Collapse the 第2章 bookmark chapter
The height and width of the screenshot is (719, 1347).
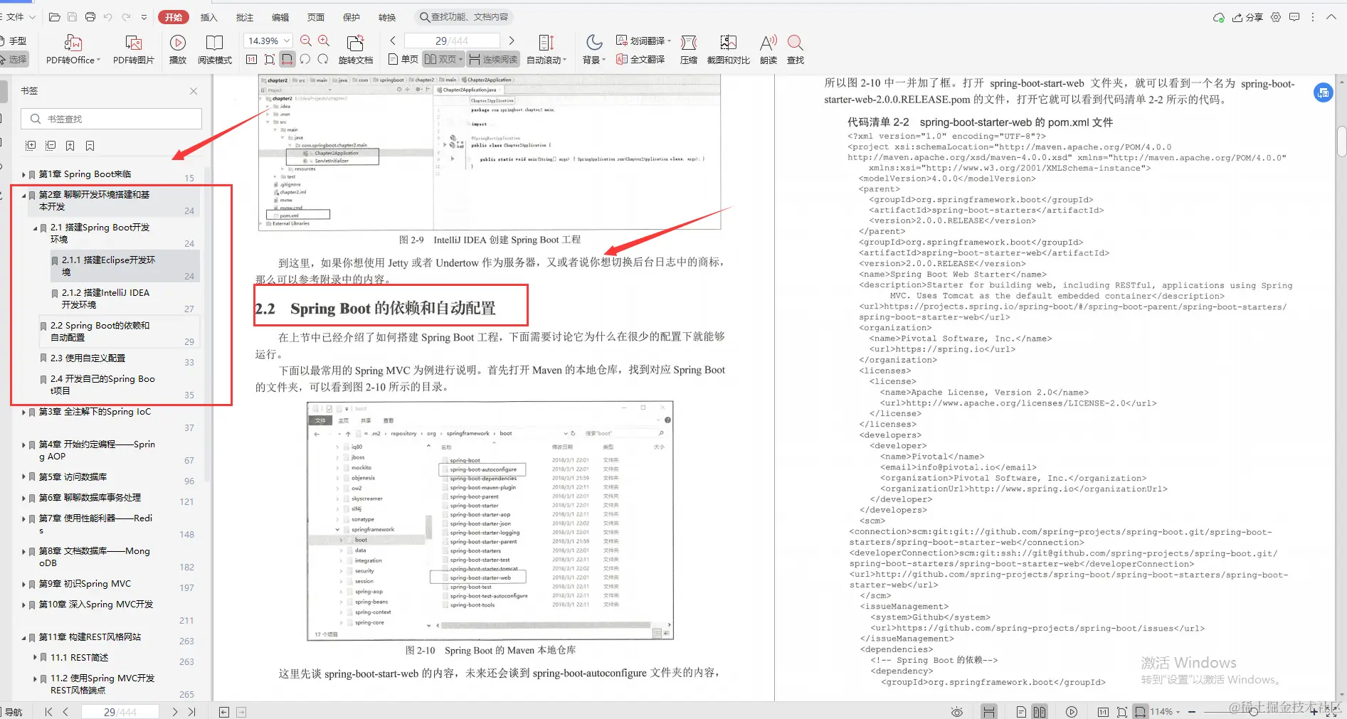(x=24, y=195)
